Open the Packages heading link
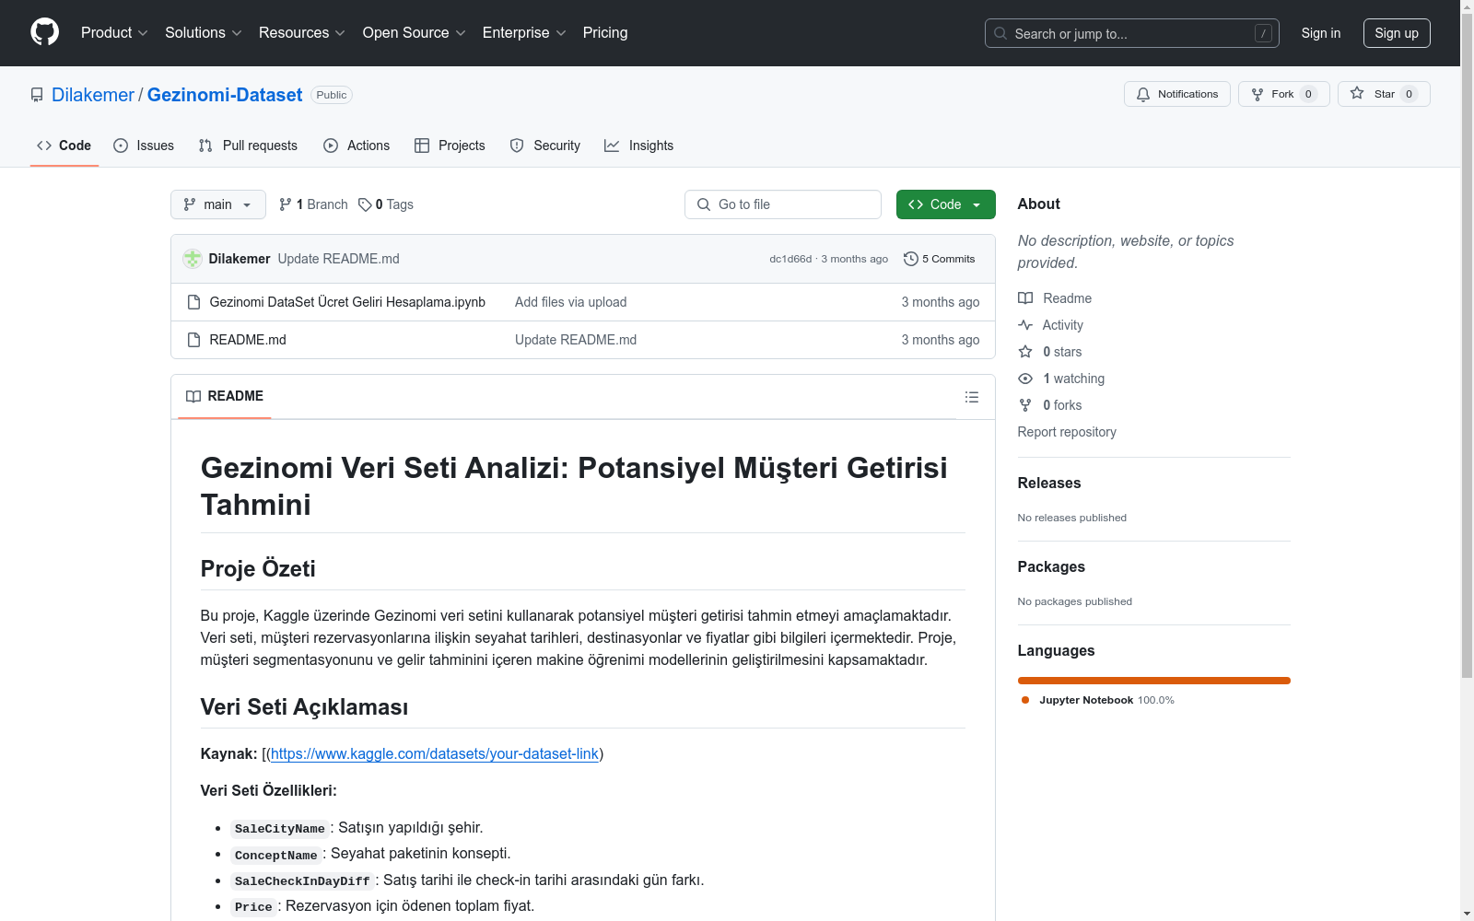Screen dimensions: 1474x921 (1051, 566)
